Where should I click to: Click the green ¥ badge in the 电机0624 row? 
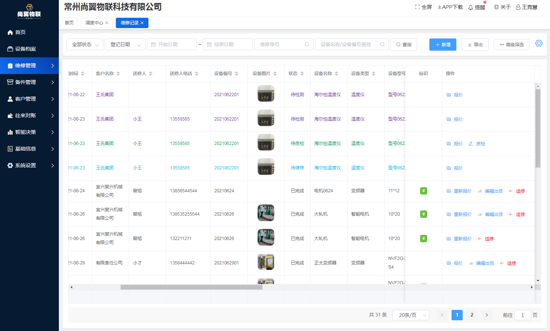(x=423, y=191)
